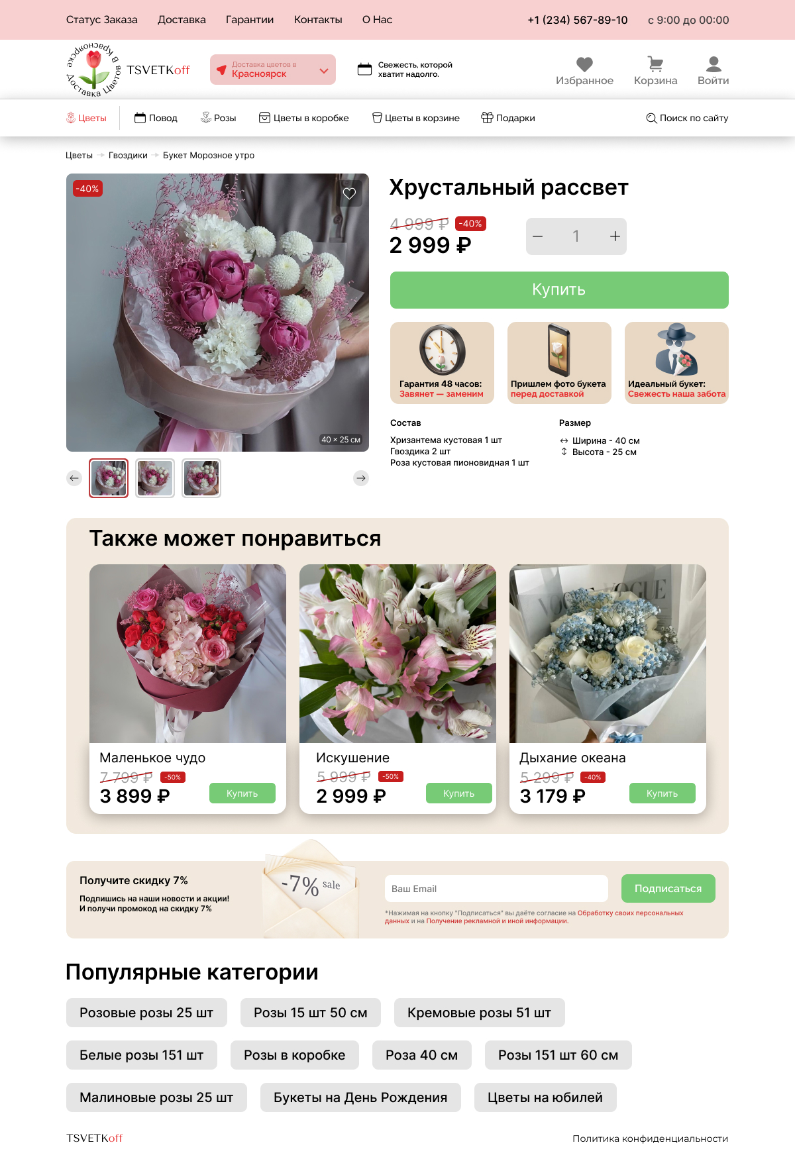Open the Избранное heart icon in header
795x1161 pixels.
pyautogui.click(x=584, y=64)
